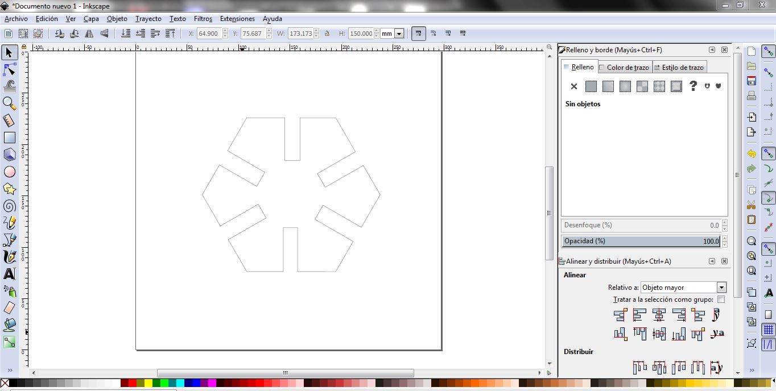Open the Edición menu
Screen dimensions: 776x391
coord(47,19)
